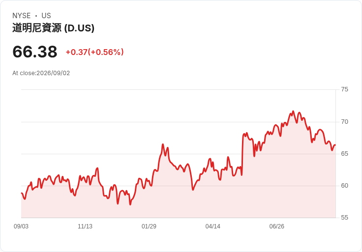Click the first data point at chart's left start
The width and height of the screenshot is (362, 252).
[22, 193]
